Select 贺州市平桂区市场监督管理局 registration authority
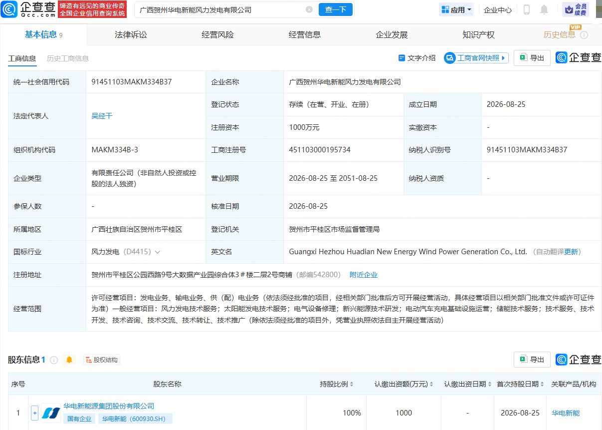Screen dimensions: 602x430 point(334,229)
